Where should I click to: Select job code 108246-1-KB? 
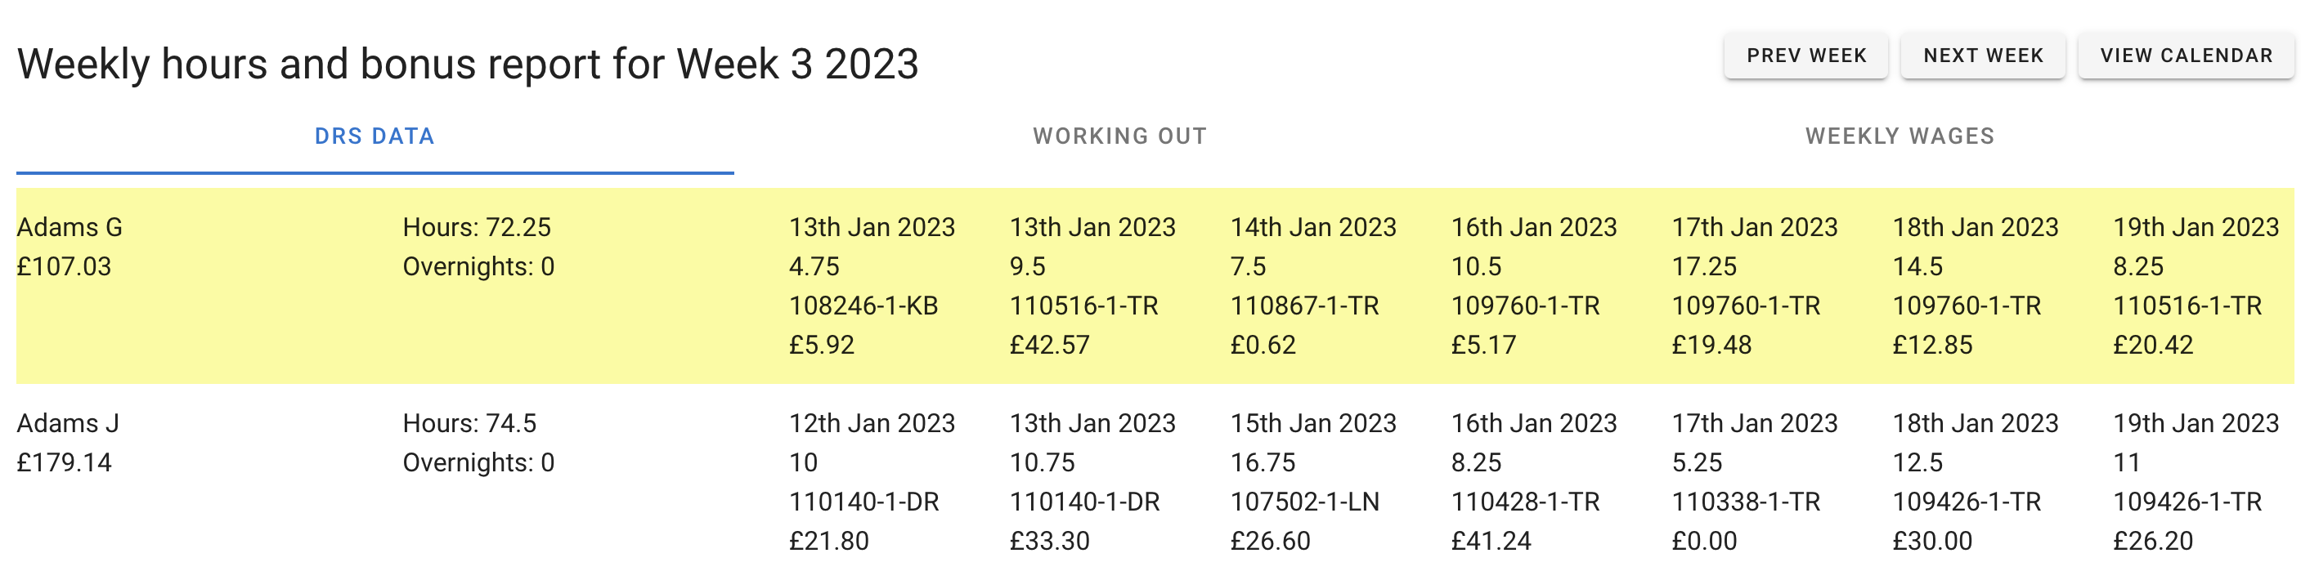863,306
